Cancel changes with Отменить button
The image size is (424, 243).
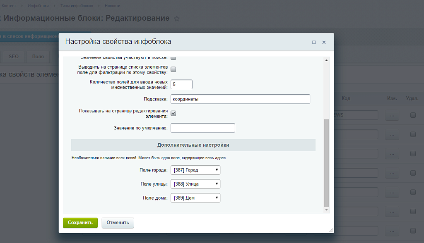point(118,223)
